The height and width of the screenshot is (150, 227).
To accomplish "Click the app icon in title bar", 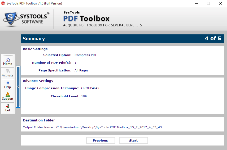I will 3,3.
